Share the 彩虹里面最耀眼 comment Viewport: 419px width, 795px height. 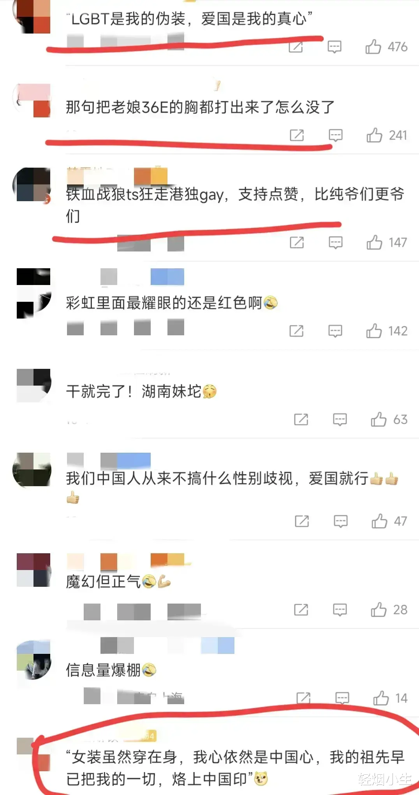[296, 331]
